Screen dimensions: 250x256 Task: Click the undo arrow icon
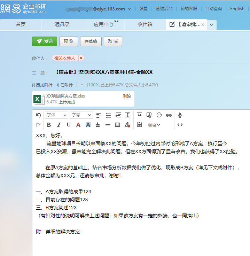click(x=38, y=115)
